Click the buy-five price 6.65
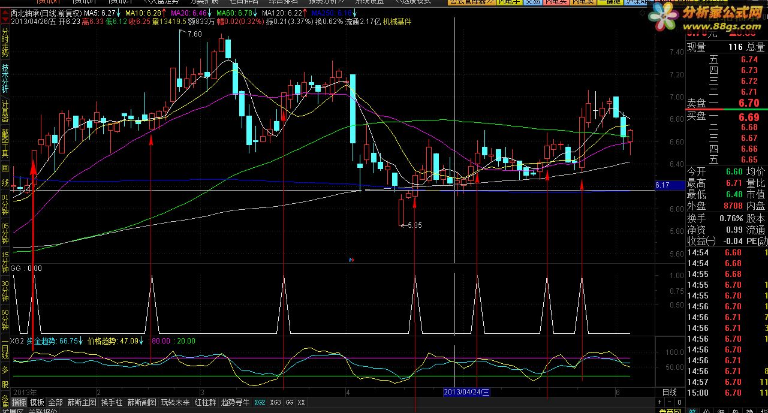The image size is (768, 413). [x=749, y=159]
